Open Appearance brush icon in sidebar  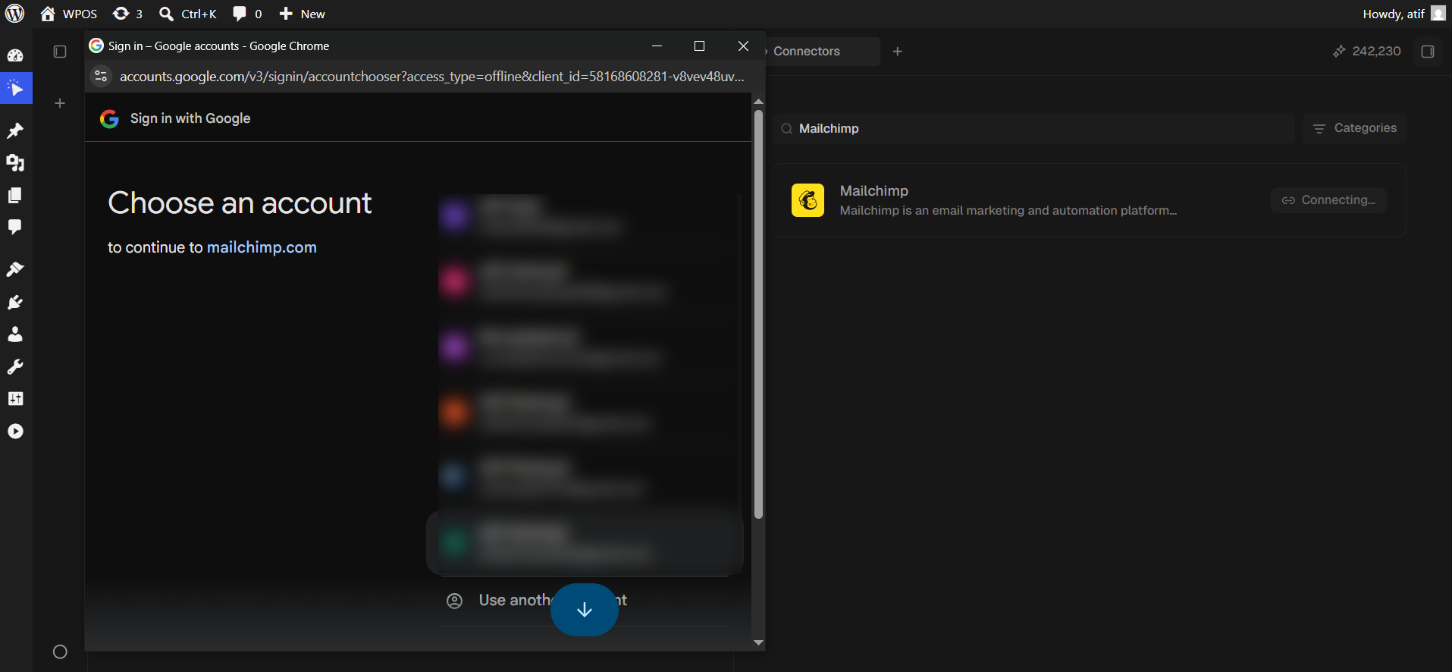click(15, 269)
